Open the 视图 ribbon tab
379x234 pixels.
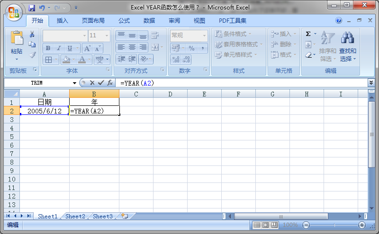pos(199,21)
